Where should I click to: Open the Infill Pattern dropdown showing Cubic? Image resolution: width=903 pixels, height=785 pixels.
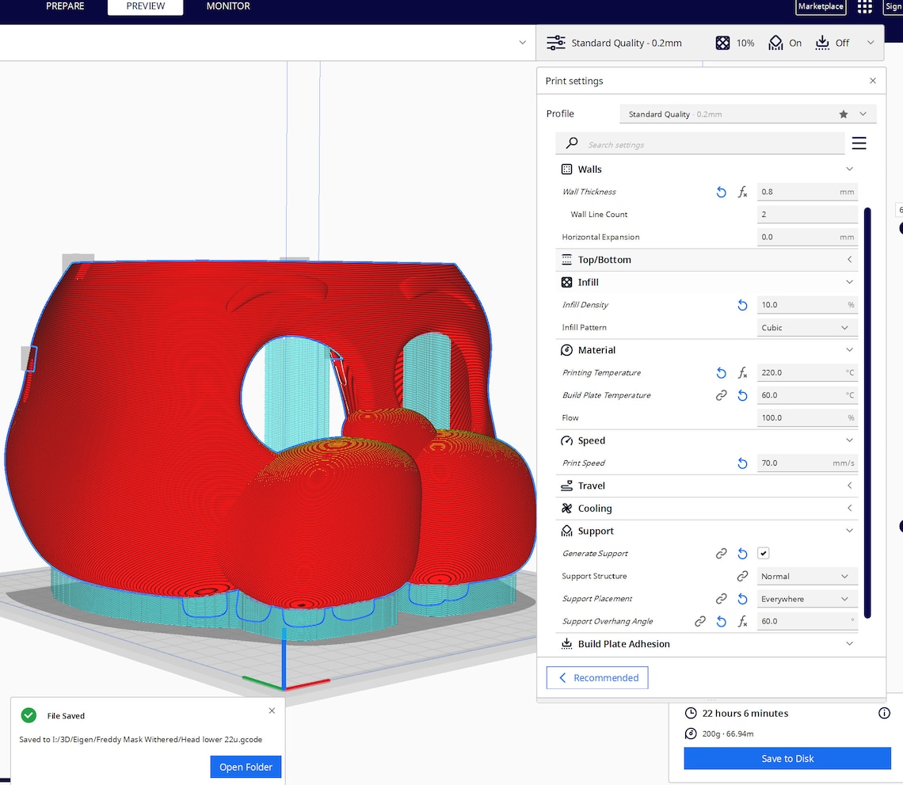806,327
